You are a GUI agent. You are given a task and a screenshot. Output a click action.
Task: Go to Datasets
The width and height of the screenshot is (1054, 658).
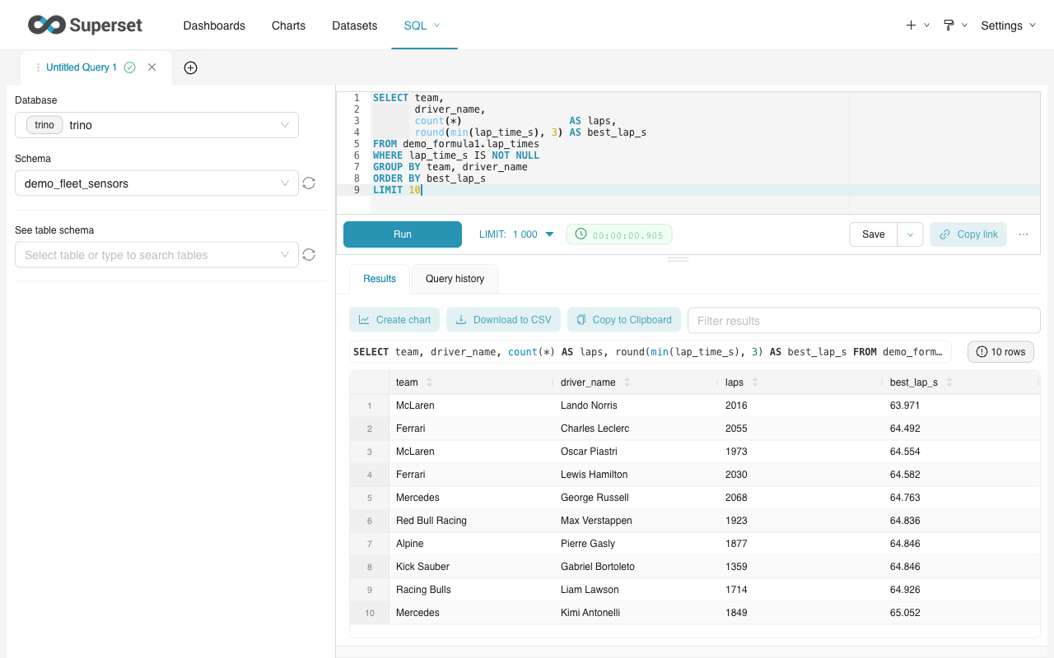pos(355,25)
